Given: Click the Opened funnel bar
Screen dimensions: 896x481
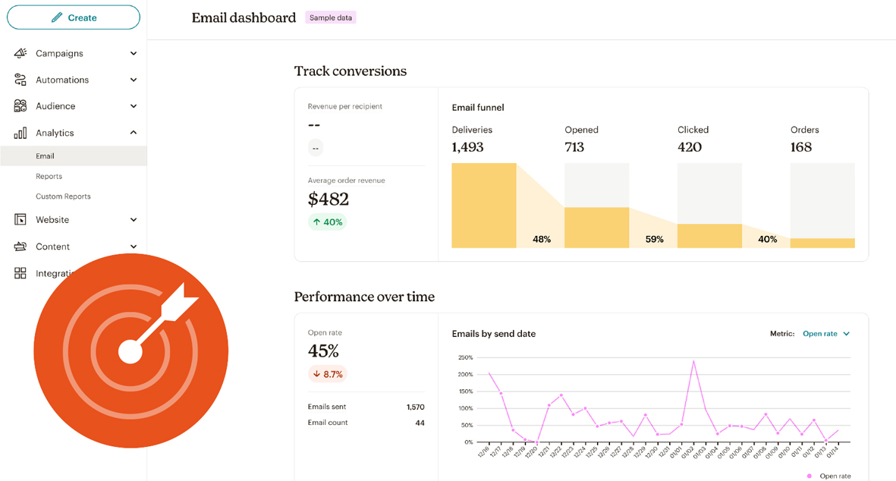Looking at the screenshot, I should [x=596, y=228].
